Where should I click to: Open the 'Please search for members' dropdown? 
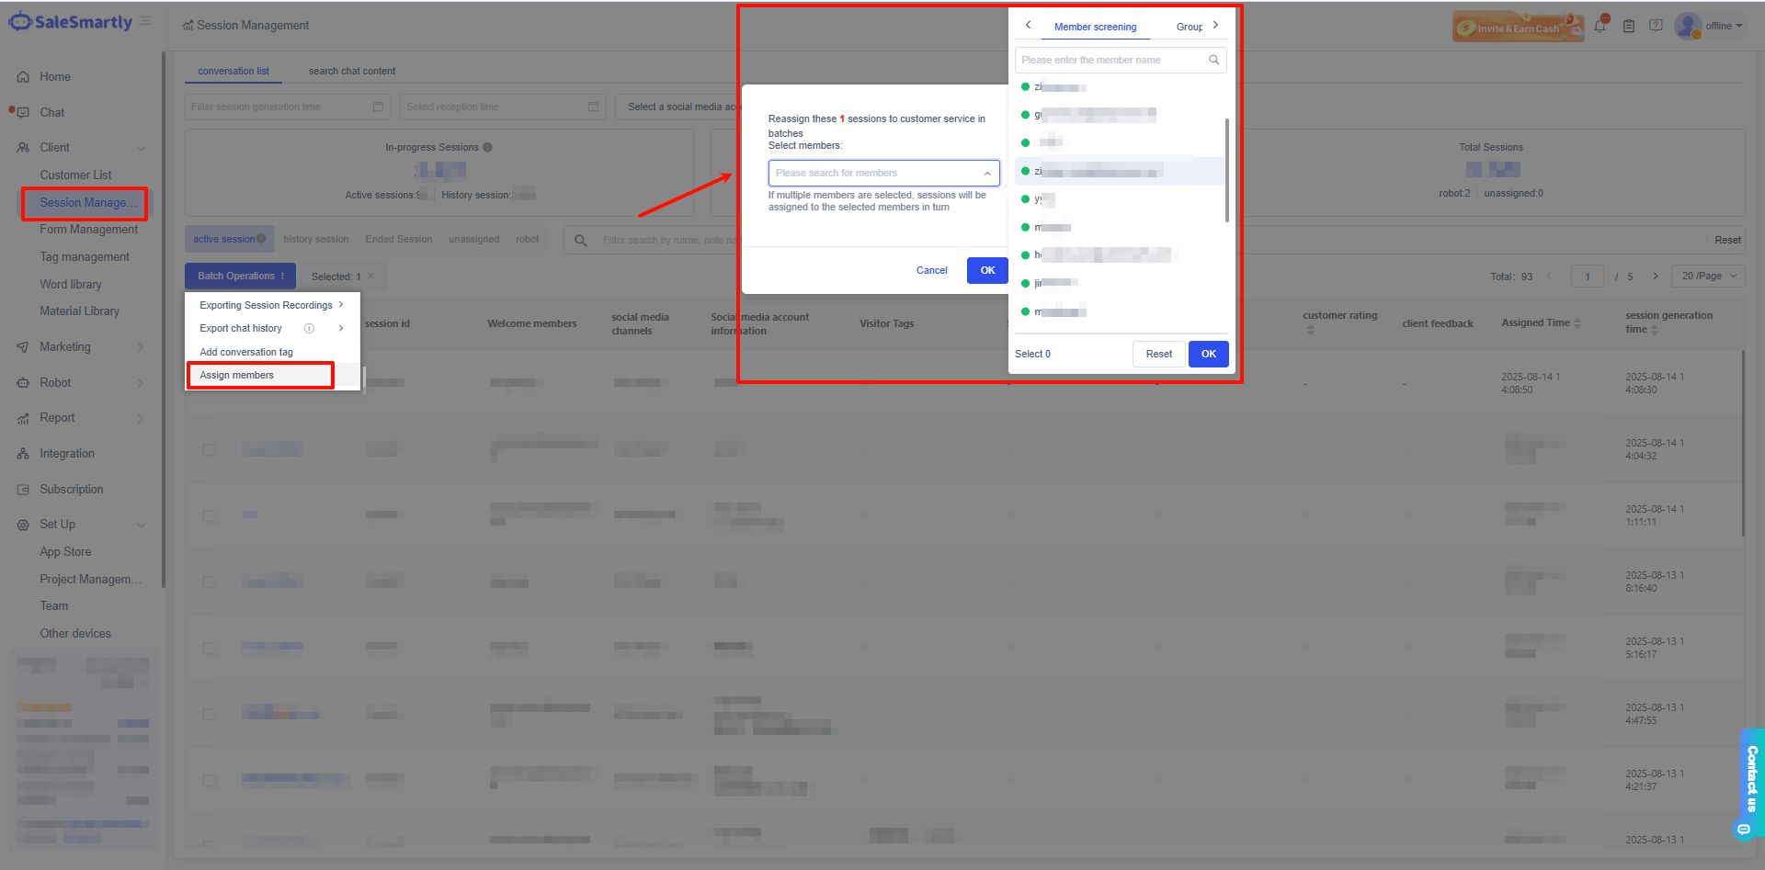coord(883,173)
